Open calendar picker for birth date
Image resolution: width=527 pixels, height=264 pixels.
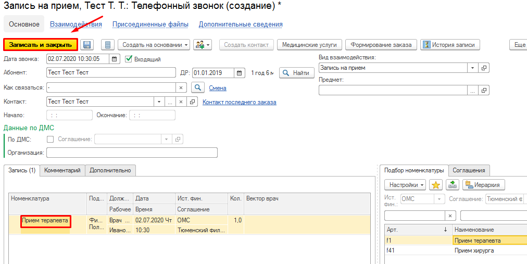(239, 73)
